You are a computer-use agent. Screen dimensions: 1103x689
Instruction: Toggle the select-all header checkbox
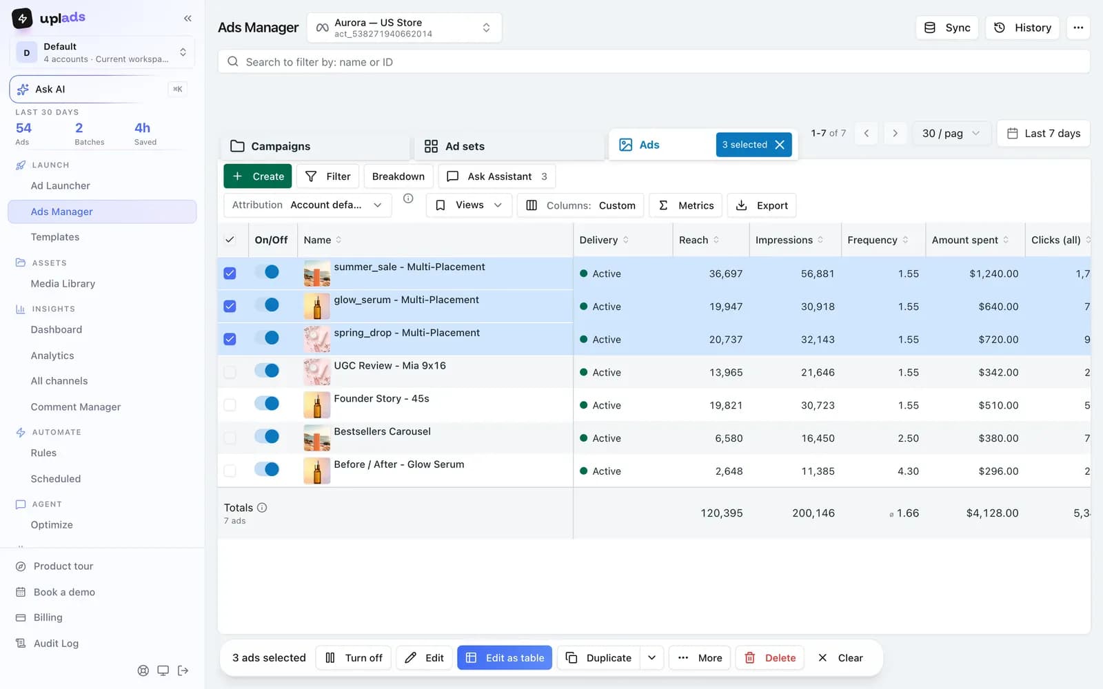[230, 240]
